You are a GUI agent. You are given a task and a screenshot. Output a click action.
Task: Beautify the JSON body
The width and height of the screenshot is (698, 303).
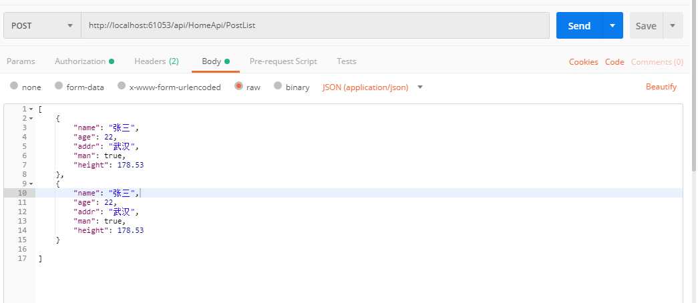pos(661,87)
